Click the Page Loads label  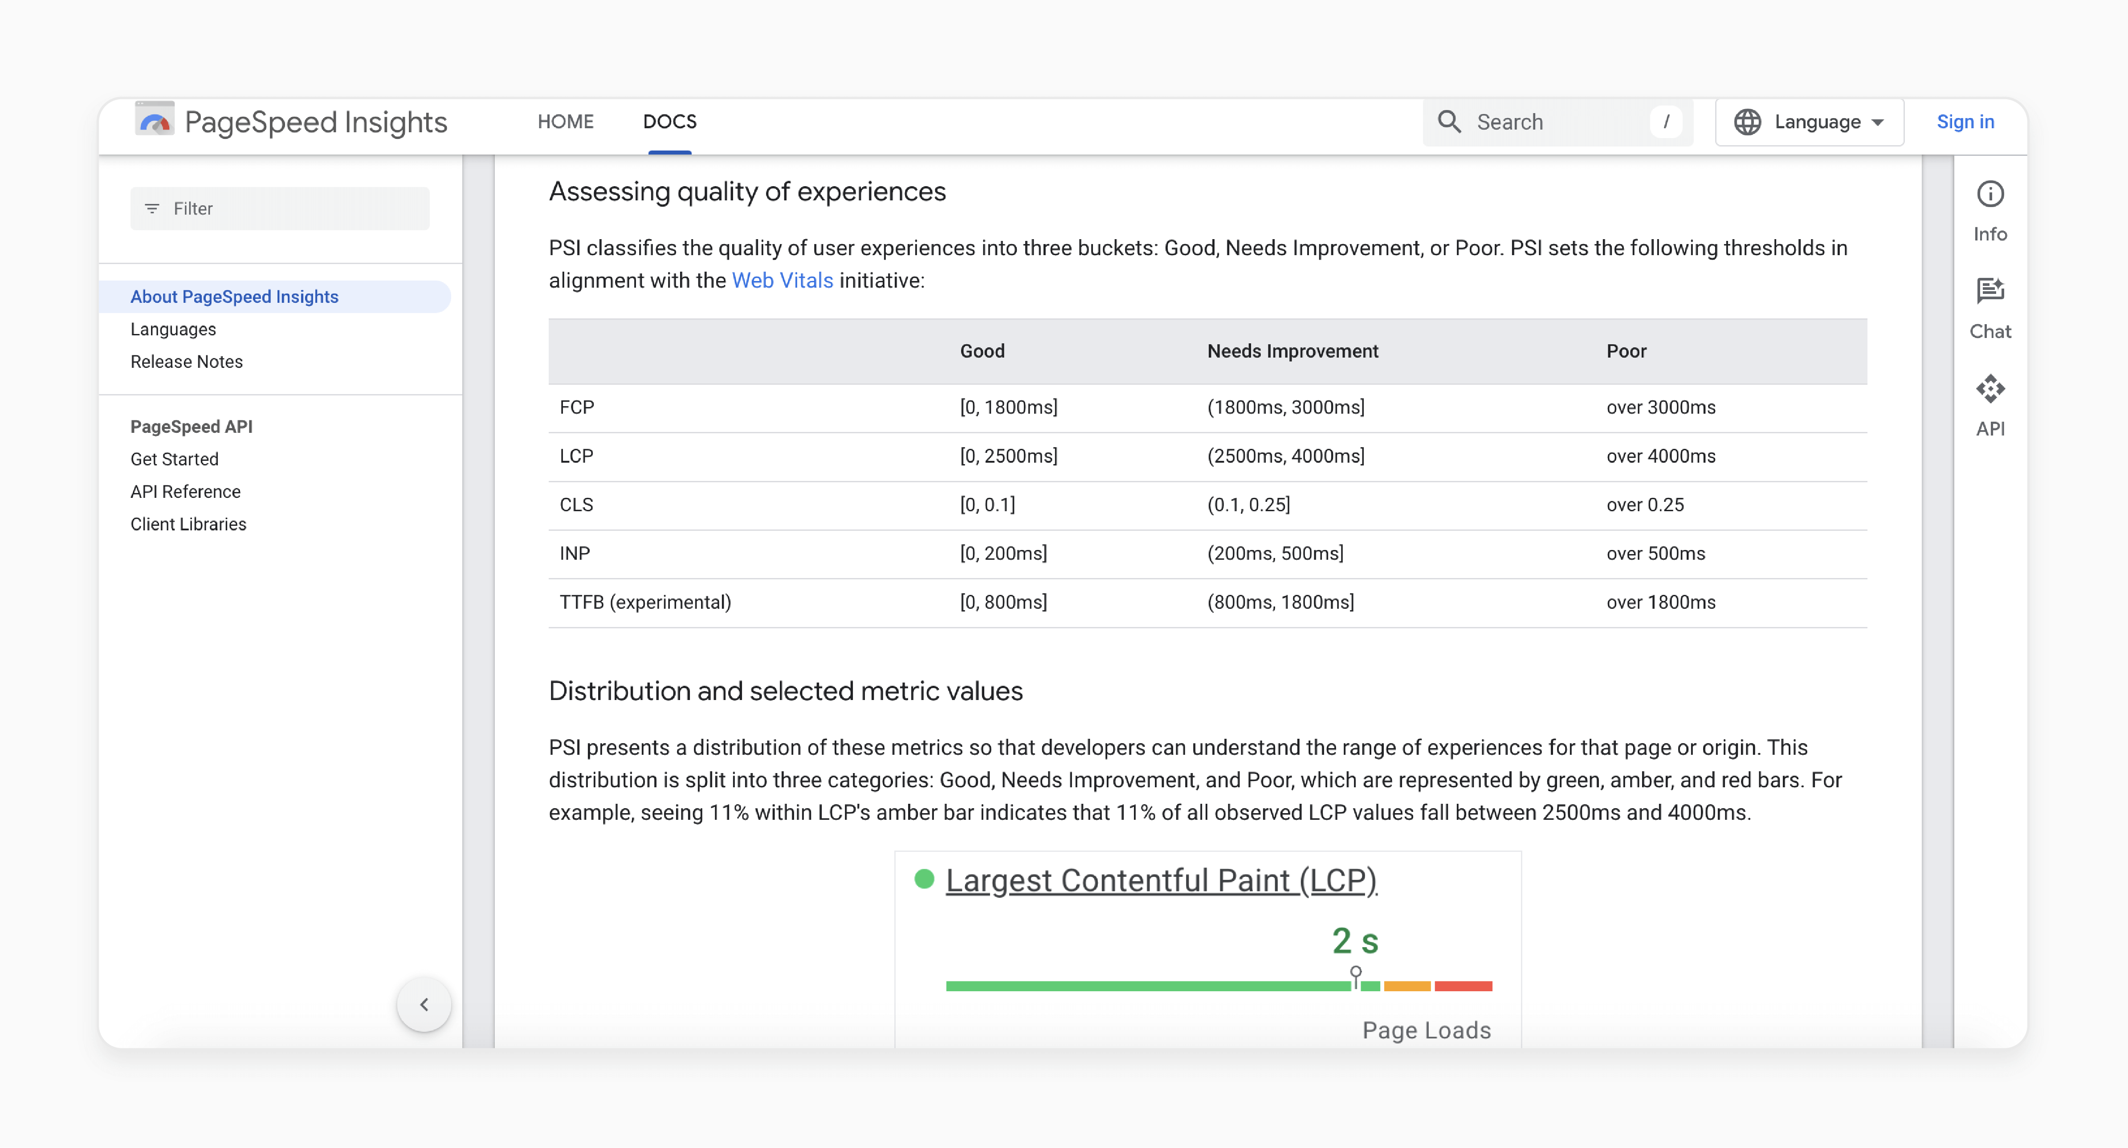pyautogui.click(x=1427, y=1030)
